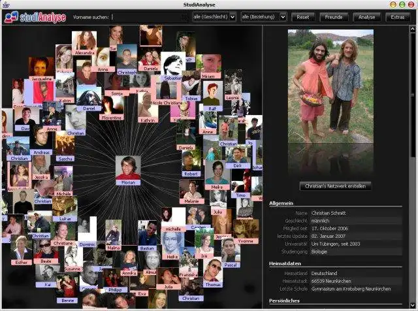418x311 pixels.
Task: Click the Reset button
Action: (303, 17)
